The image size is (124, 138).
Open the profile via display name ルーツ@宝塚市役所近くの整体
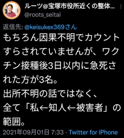pyautogui.click(x=70, y=6)
